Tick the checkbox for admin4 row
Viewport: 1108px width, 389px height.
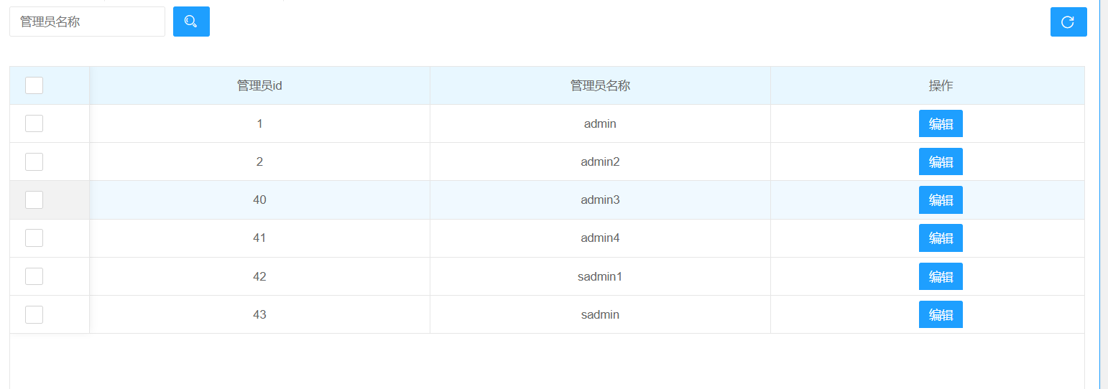click(x=34, y=238)
